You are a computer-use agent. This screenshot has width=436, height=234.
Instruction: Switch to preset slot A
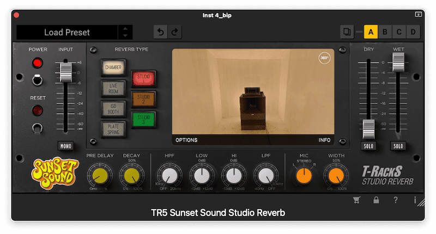pos(371,32)
